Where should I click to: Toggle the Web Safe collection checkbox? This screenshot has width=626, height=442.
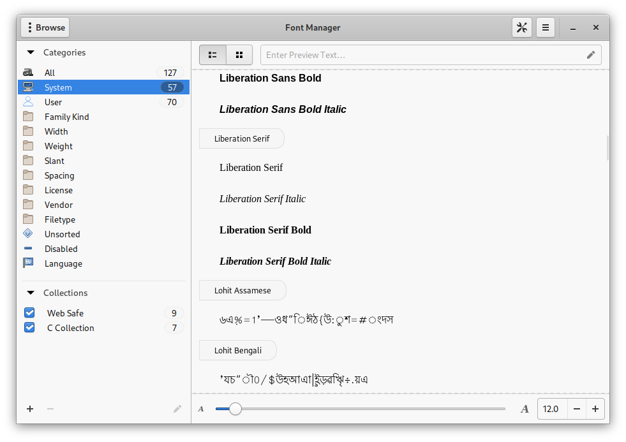click(x=29, y=313)
